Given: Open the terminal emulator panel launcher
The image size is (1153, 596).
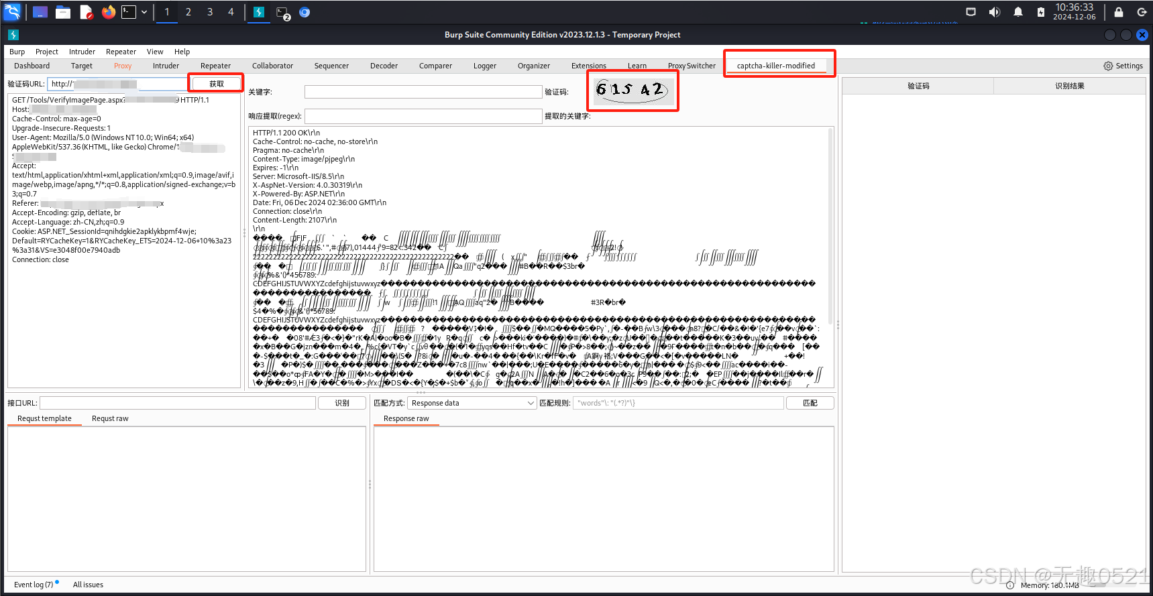Looking at the screenshot, I should click(x=128, y=12).
